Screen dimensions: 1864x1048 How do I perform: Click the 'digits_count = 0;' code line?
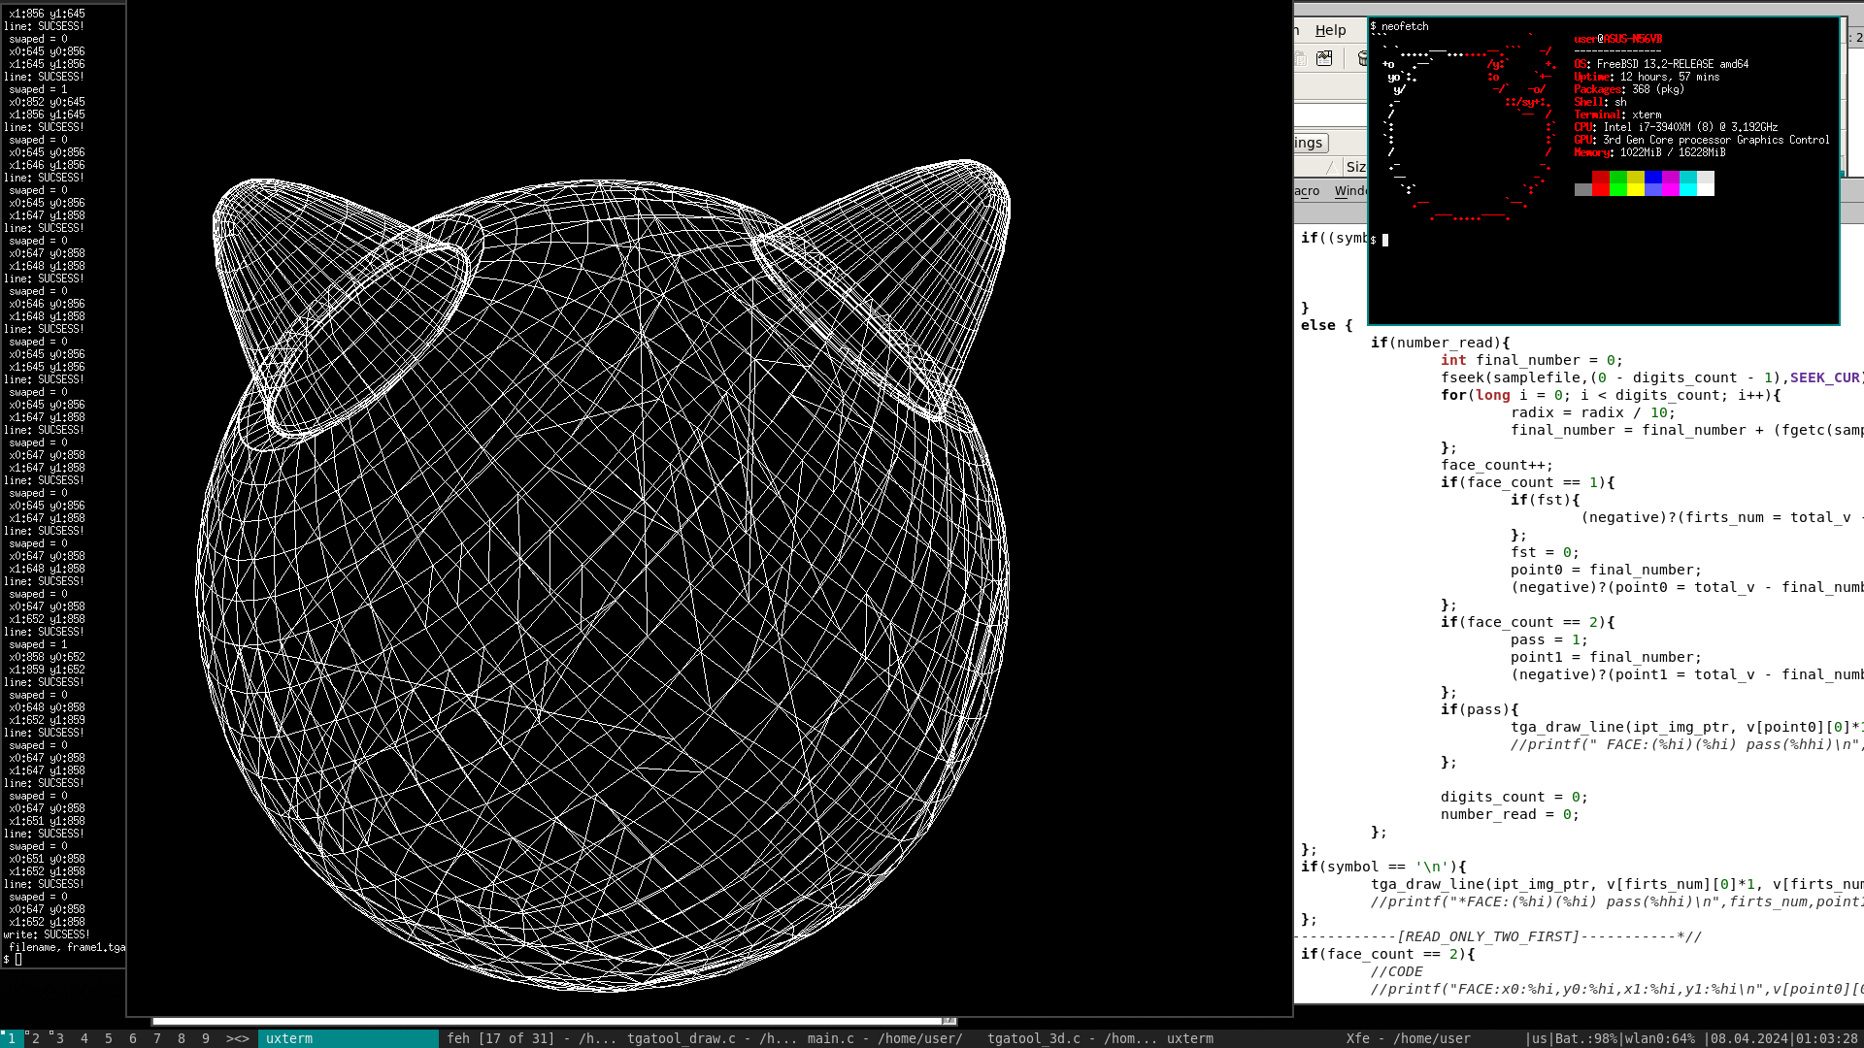click(1514, 797)
